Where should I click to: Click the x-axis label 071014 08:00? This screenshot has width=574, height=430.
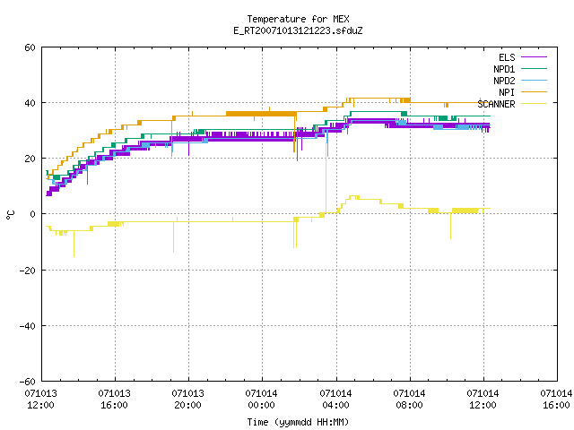(409, 400)
